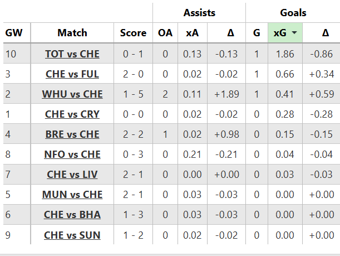Open CHE vs BHA match link
The width and height of the screenshot is (340, 256).
tap(72, 215)
